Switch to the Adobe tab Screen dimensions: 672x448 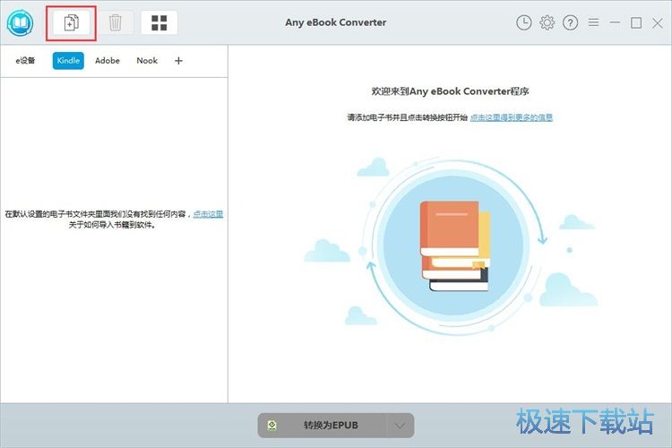point(108,61)
